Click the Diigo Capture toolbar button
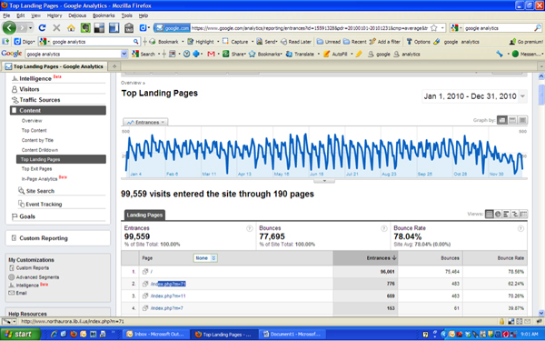 pos(235,42)
